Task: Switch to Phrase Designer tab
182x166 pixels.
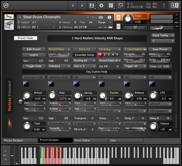Action: tap(20, 140)
